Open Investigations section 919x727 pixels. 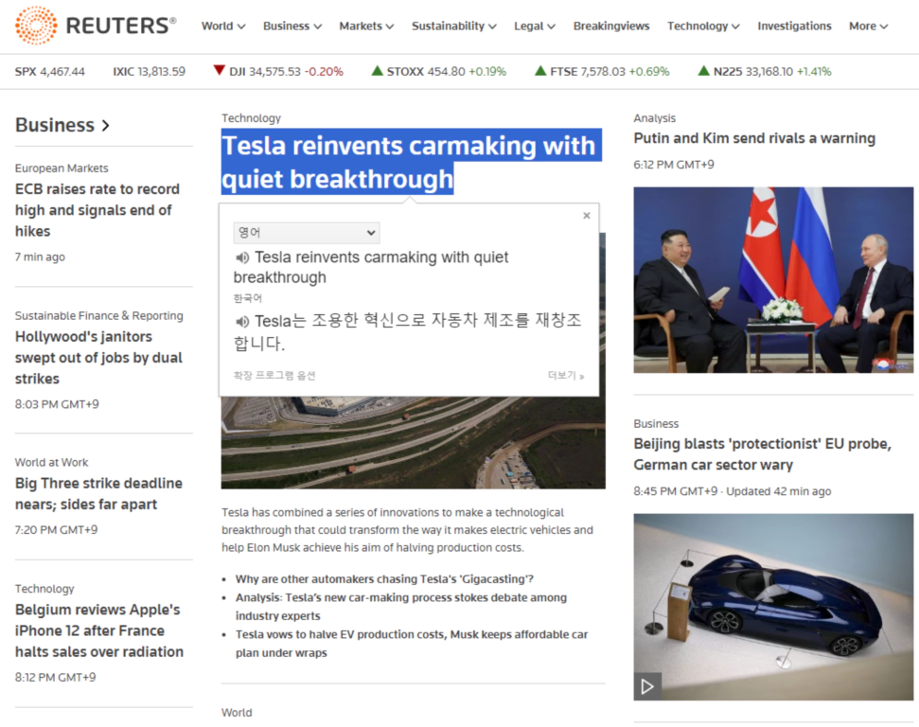[x=794, y=26]
